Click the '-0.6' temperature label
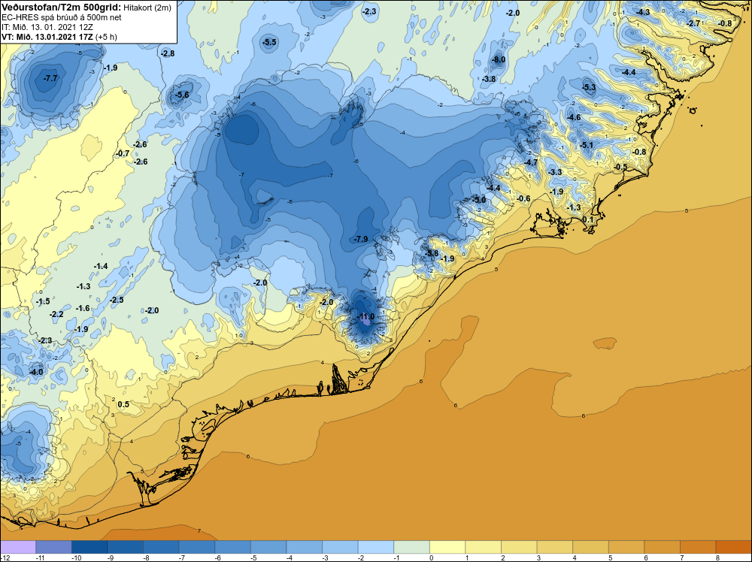 [523, 198]
